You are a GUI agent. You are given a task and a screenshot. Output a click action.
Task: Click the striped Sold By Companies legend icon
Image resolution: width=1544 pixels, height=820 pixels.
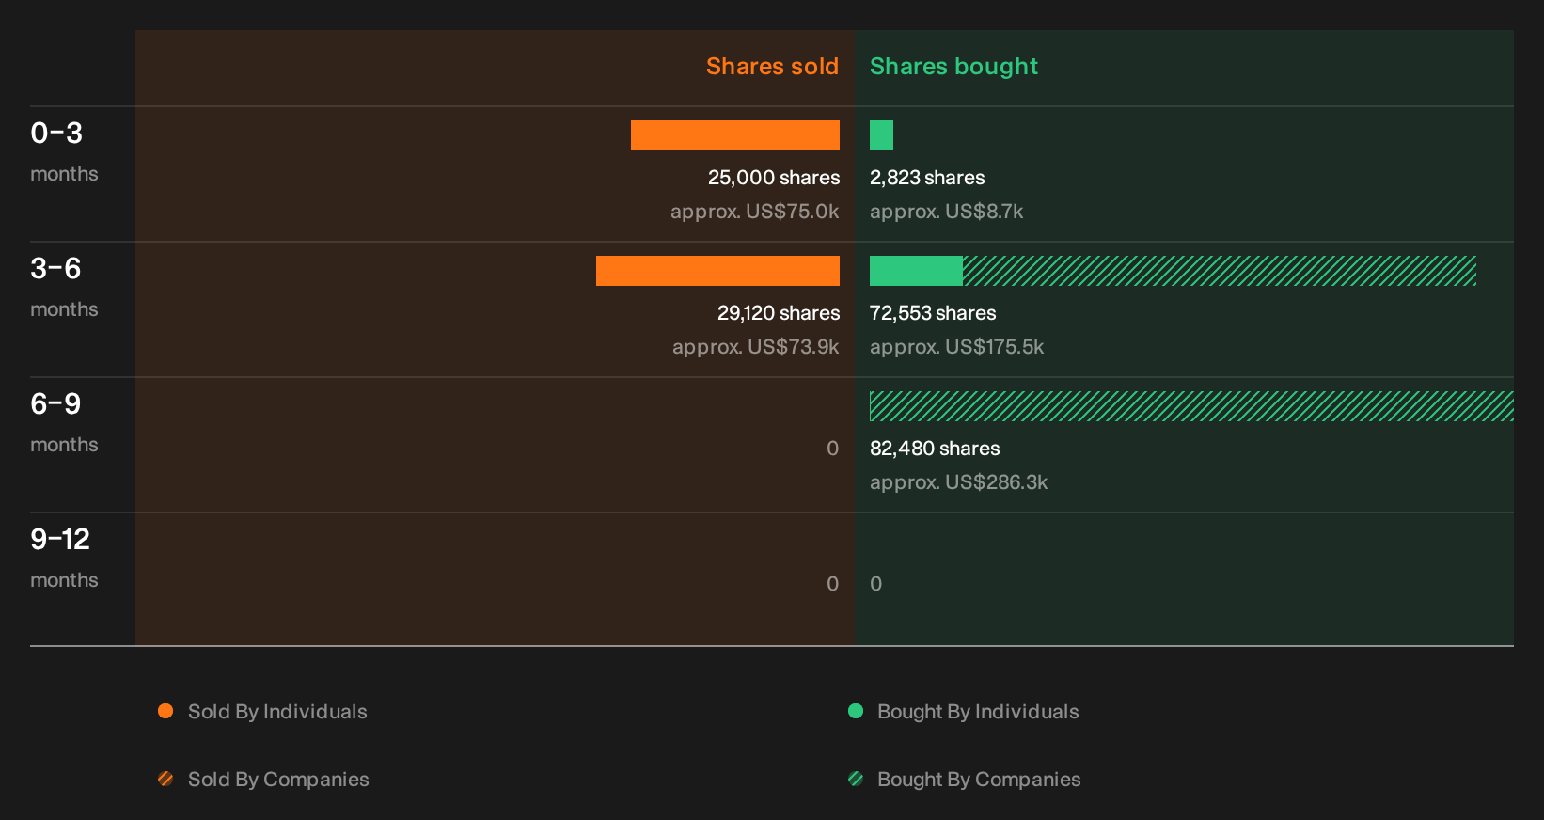165,779
